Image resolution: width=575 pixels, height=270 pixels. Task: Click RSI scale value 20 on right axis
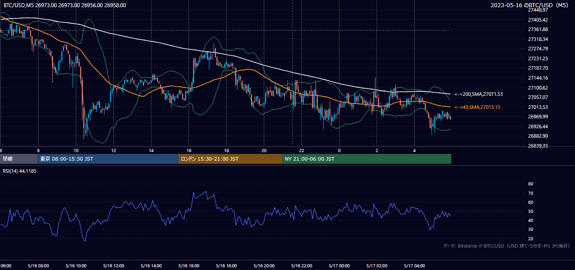click(530, 238)
